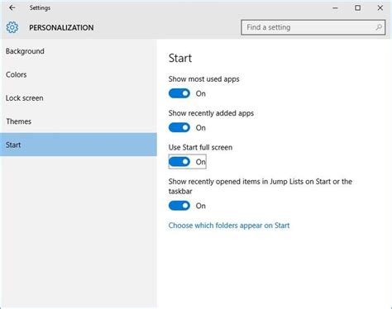
Task: Maximize the Settings window
Action: click(x=357, y=8)
